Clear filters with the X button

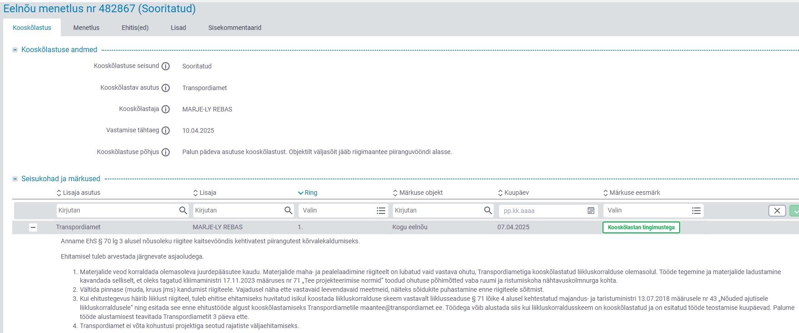pyautogui.click(x=777, y=211)
